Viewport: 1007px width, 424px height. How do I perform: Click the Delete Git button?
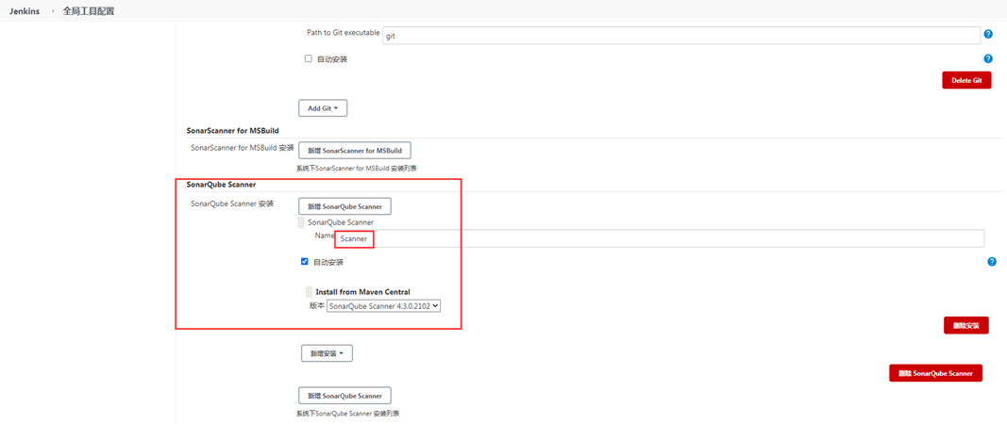click(x=966, y=80)
